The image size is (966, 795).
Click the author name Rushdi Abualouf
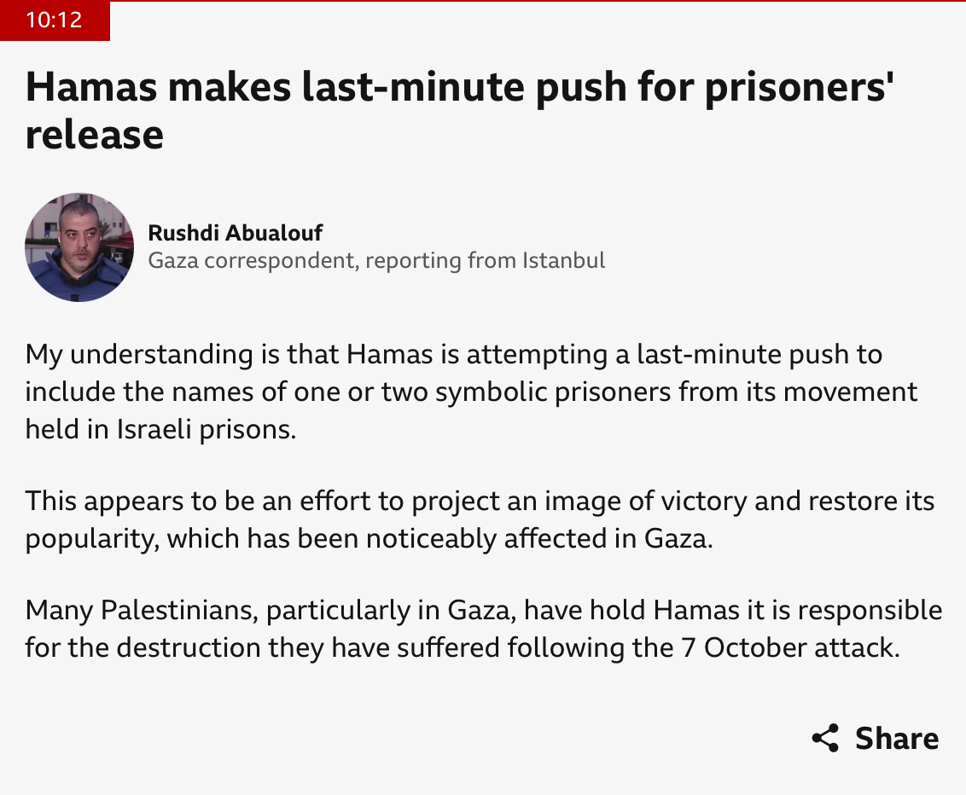pos(236,233)
